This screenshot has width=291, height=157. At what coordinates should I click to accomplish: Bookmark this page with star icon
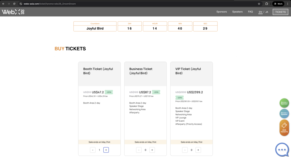259,4
